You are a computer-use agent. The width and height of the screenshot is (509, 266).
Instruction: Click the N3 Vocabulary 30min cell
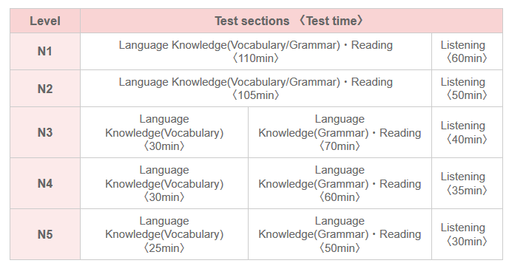click(x=164, y=132)
